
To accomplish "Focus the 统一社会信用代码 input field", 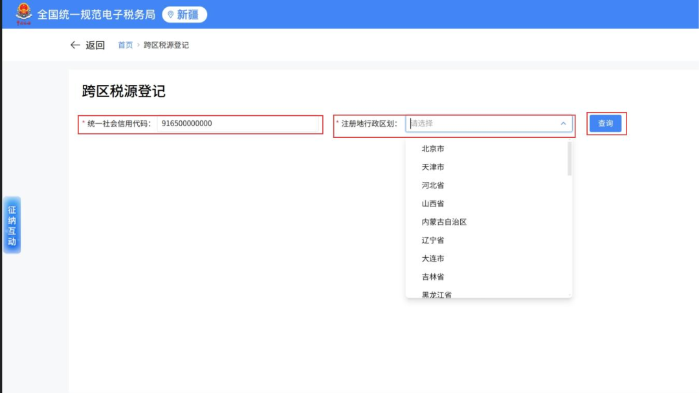I will pos(238,124).
